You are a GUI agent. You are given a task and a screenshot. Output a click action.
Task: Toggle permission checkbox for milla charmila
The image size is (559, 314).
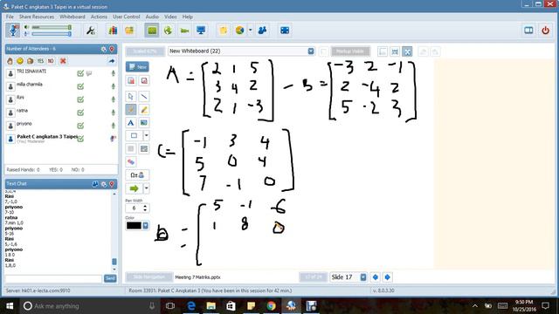80,86
